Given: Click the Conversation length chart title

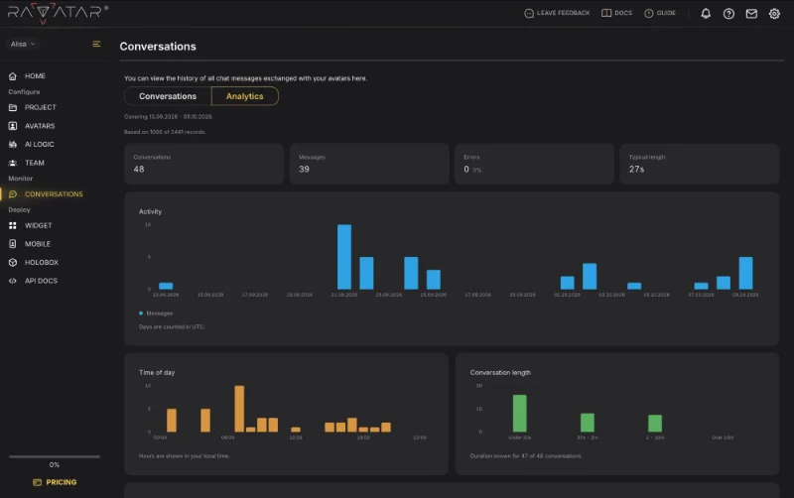Looking at the screenshot, I should pos(500,372).
